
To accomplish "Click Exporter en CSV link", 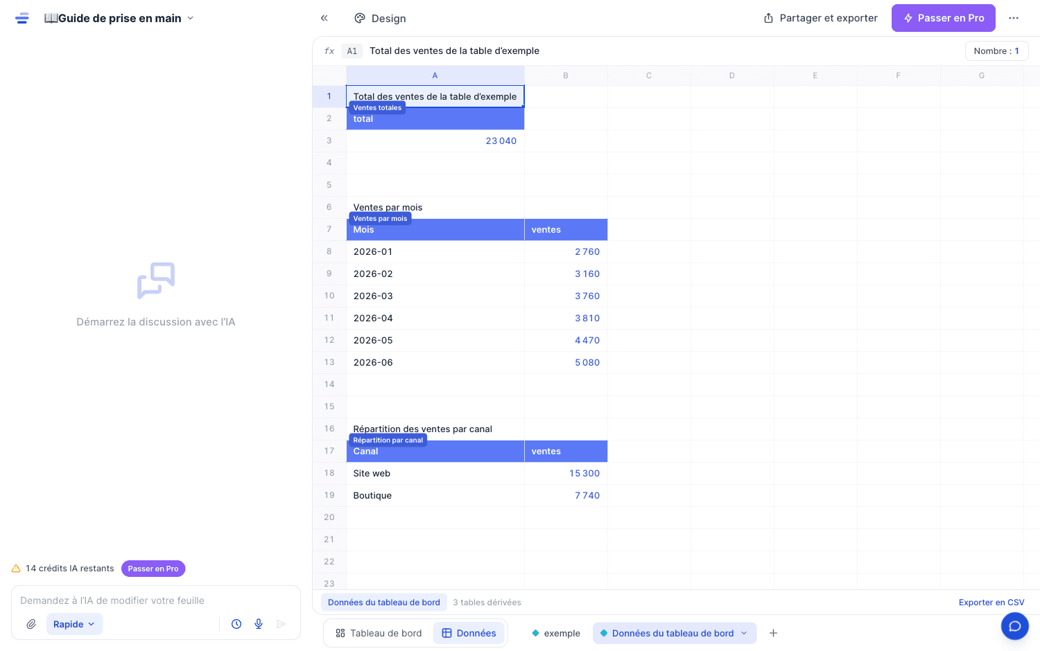I will point(991,603).
